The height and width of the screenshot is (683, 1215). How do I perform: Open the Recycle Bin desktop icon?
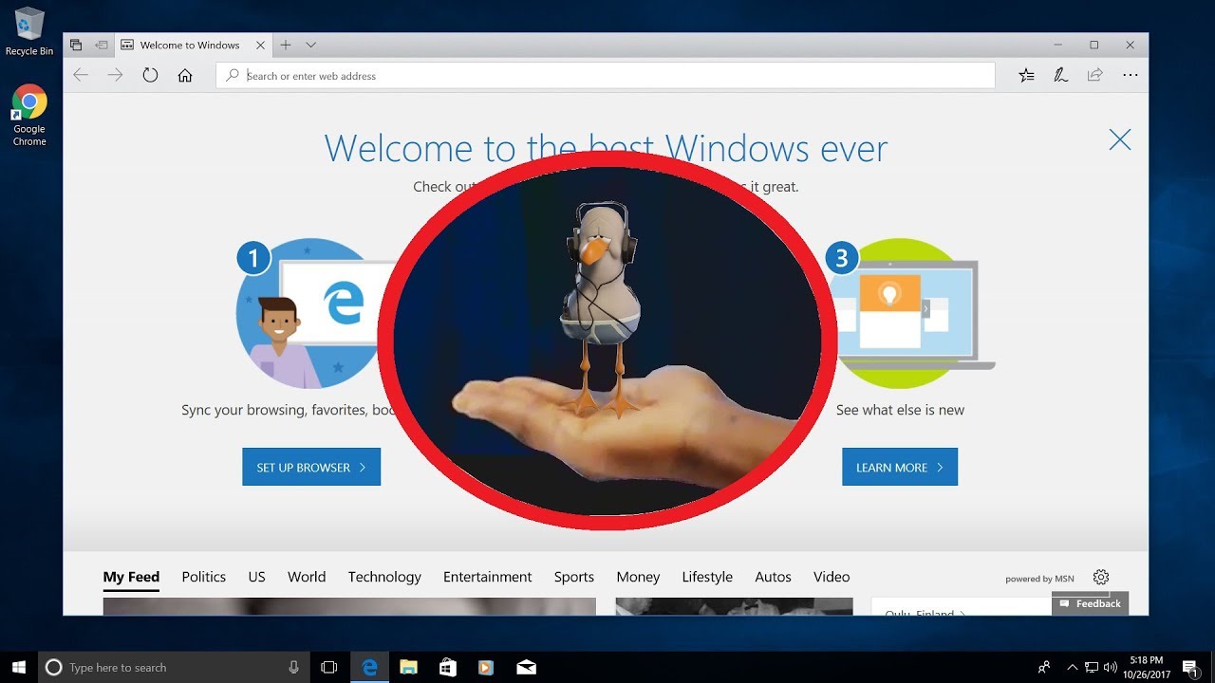tap(29, 31)
